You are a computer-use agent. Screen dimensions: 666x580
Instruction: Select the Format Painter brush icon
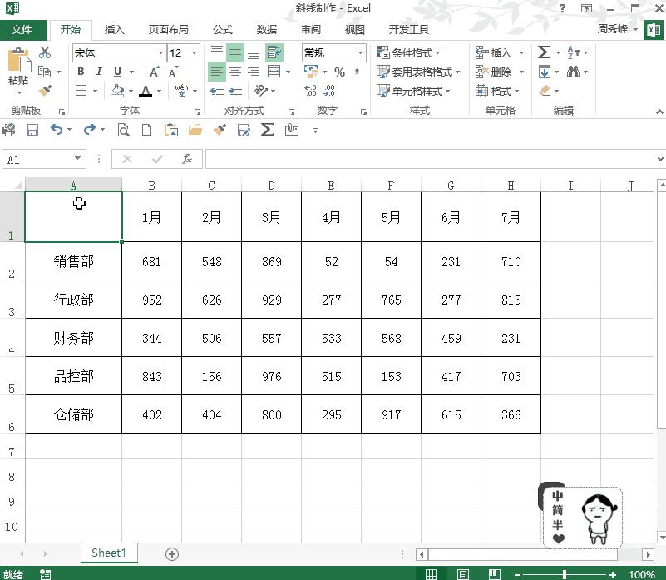click(x=45, y=90)
